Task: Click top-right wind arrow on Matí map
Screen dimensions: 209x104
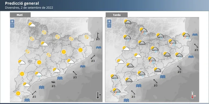Action: tap(98, 36)
